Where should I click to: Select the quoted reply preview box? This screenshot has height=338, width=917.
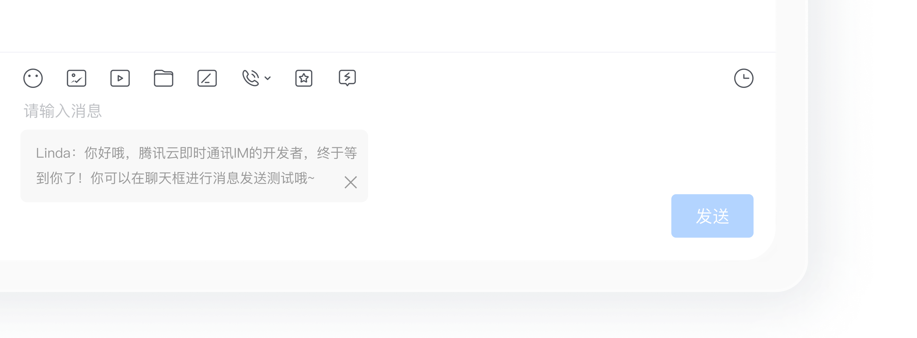point(194,166)
